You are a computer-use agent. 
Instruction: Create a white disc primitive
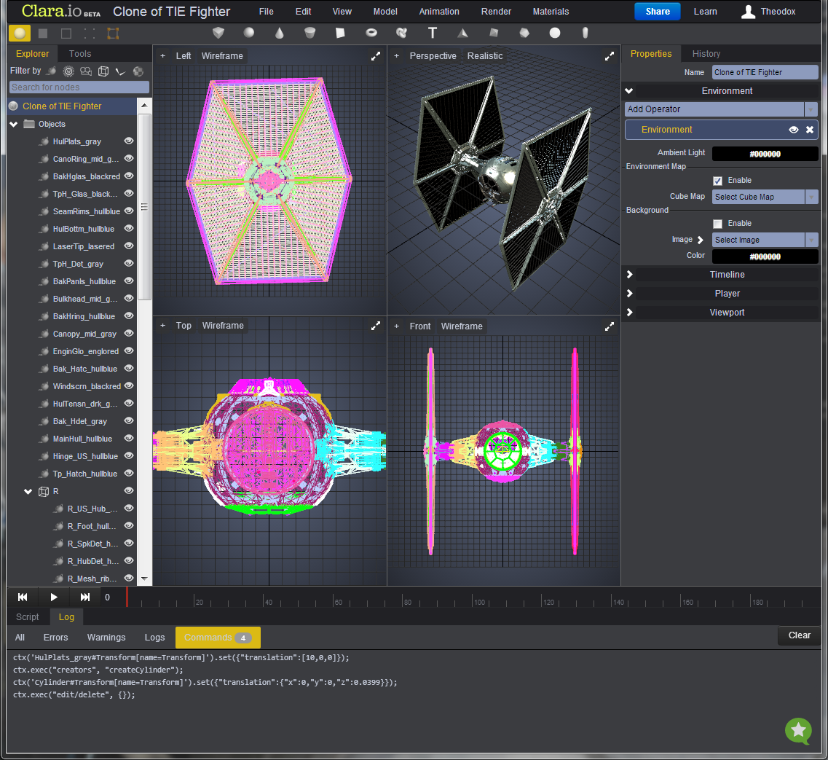click(x=554, y=33)
